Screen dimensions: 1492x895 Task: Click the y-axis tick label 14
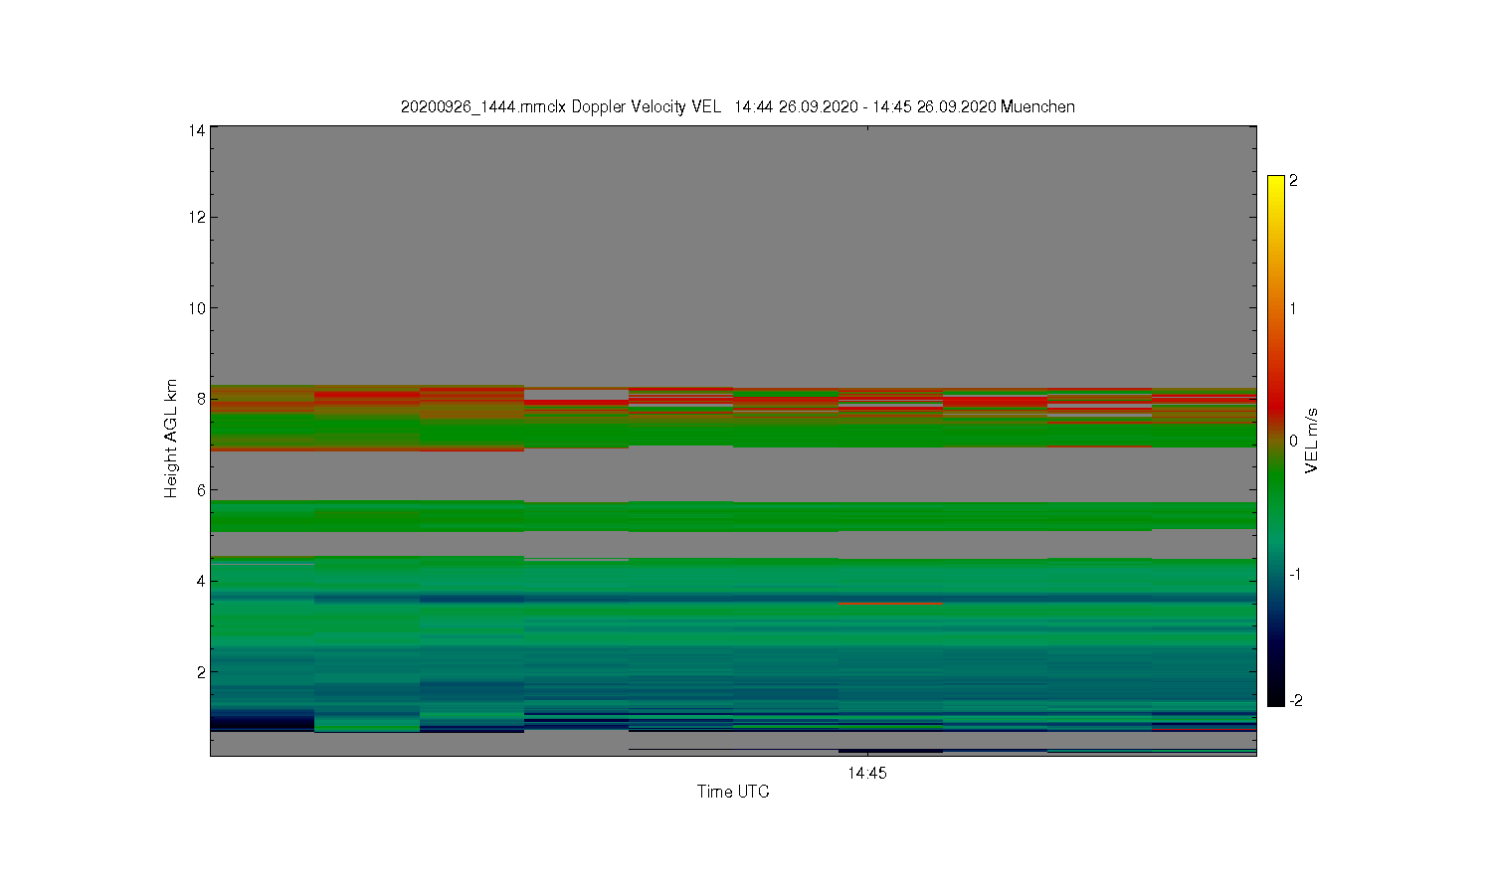tap(197, 130)
